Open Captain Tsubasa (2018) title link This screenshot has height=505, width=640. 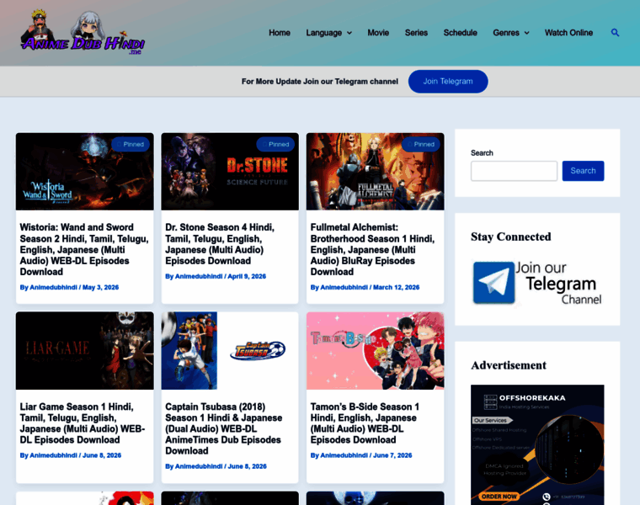(x=224, y=428)
